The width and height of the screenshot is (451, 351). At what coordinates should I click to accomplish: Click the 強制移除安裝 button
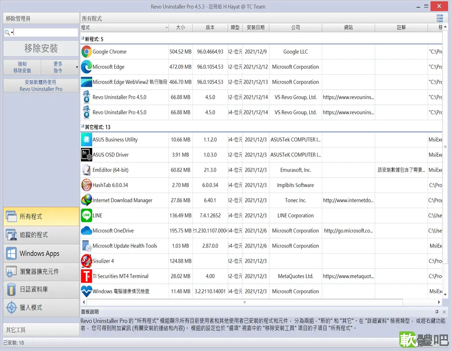(x=22, y=67)
